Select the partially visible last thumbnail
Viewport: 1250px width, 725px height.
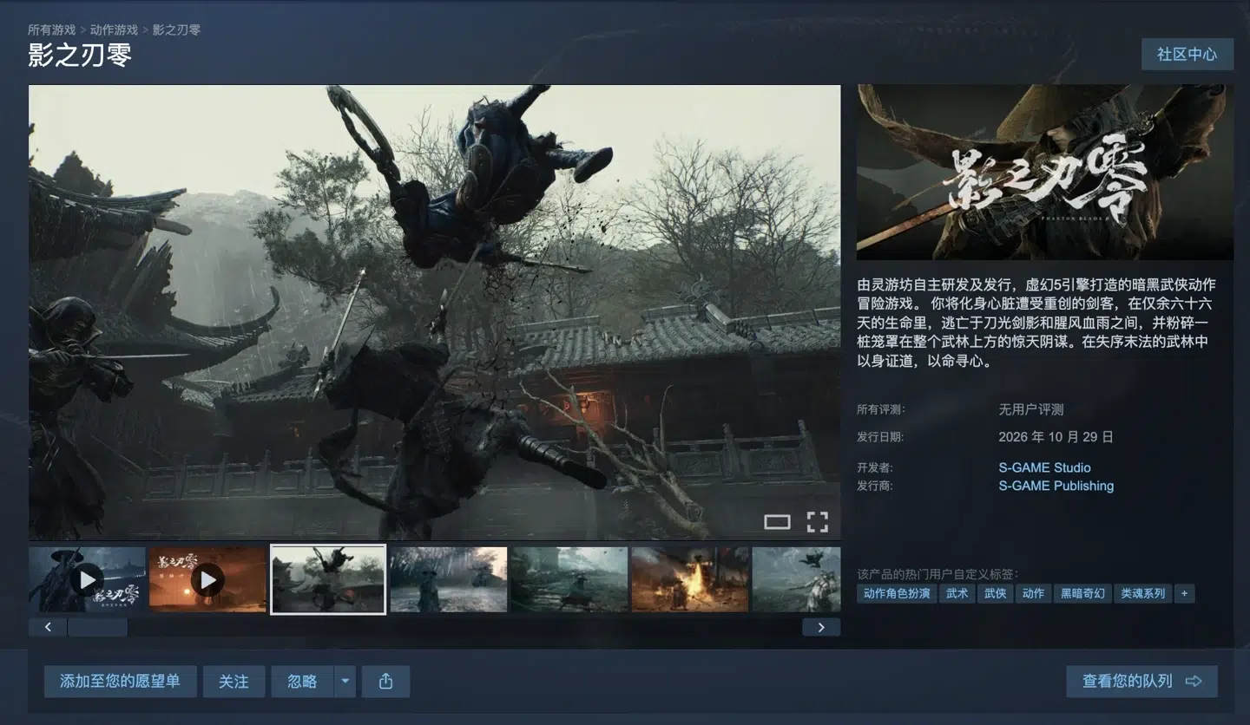pos(796,579)
